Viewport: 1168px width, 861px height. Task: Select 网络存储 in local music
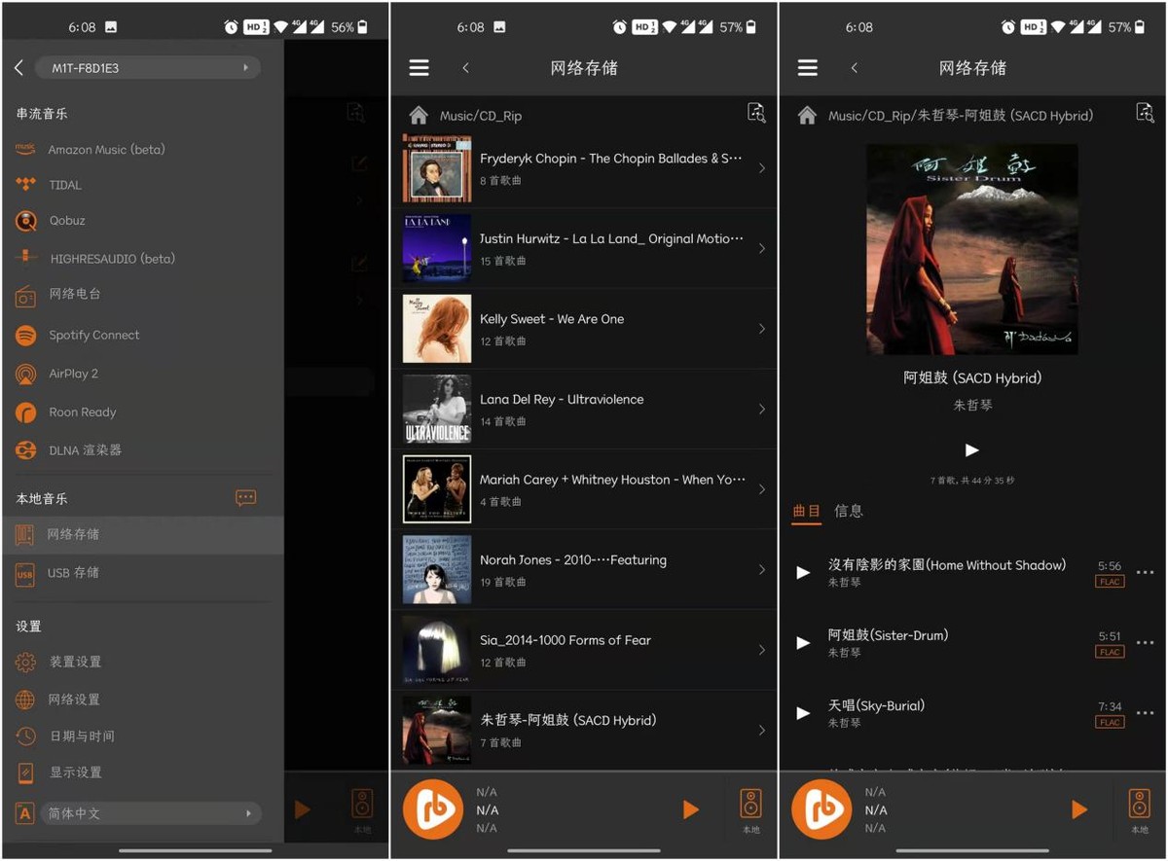(142, 534)
